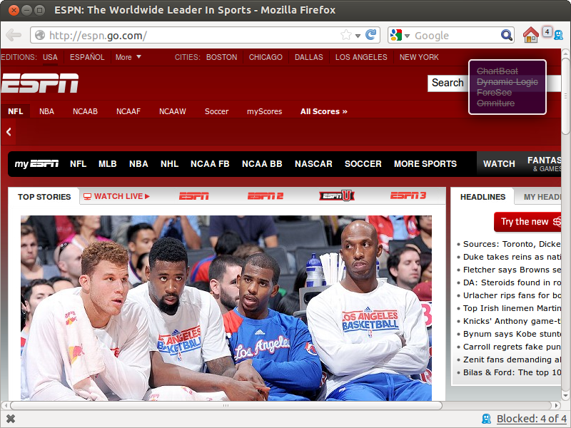Open the Google search engine dropdown
The width and height of the screenshot is (571, 428).
401,35
